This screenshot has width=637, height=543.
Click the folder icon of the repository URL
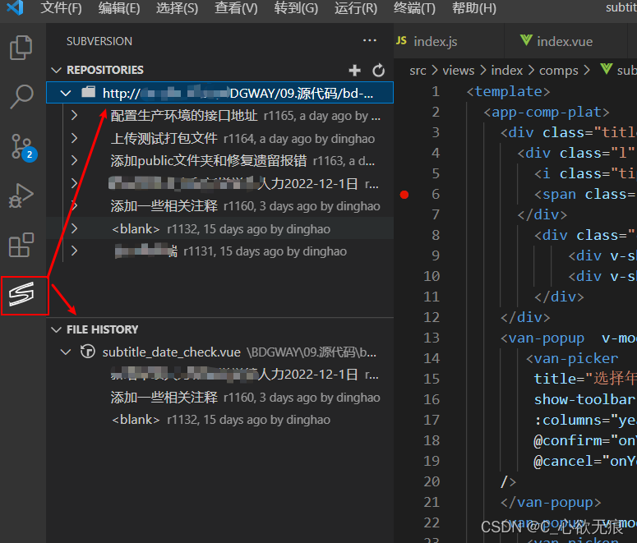coord(88,93)
